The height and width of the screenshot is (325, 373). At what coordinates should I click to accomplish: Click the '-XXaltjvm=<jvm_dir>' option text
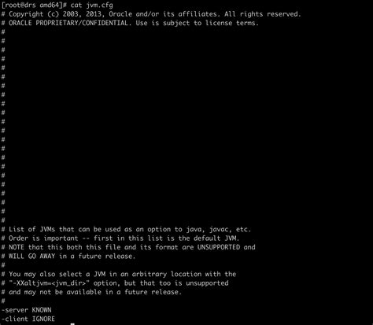[x=49, y=283]
